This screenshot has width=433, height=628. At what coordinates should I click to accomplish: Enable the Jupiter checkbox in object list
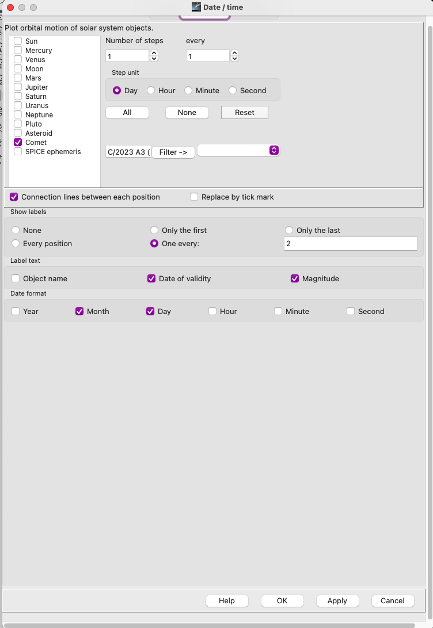tap(18, 87)
